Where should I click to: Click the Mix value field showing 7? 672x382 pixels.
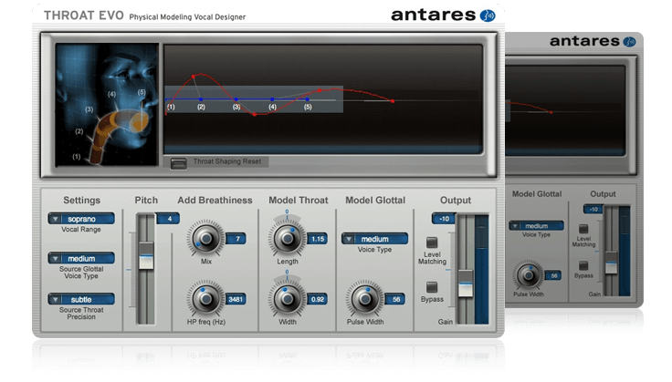pyautogui.click(x=236, y=239)
